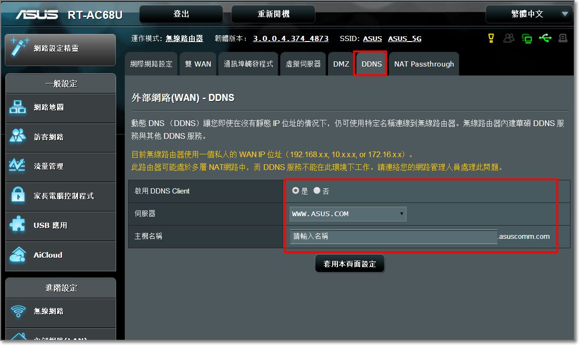
Task: Click the AiCloud cloud icon
Action: tap(18, 255)
